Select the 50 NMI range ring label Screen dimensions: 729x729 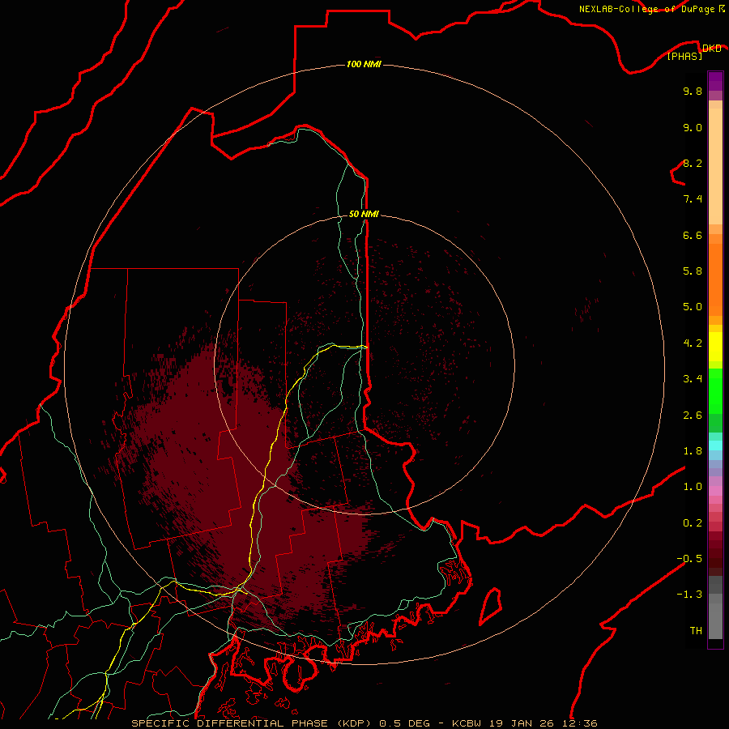pos(364,214)
